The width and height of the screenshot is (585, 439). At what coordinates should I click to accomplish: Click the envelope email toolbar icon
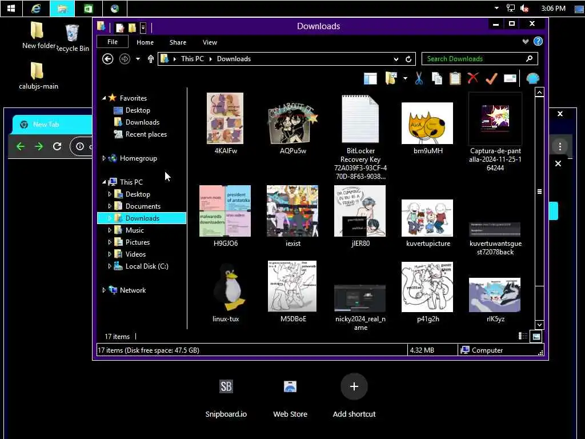point(510,78)
